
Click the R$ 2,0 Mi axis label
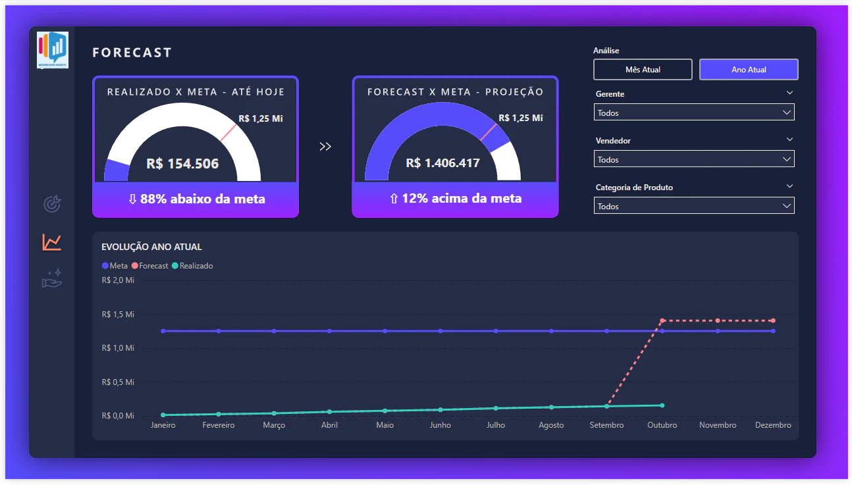(x=118, y=280)
